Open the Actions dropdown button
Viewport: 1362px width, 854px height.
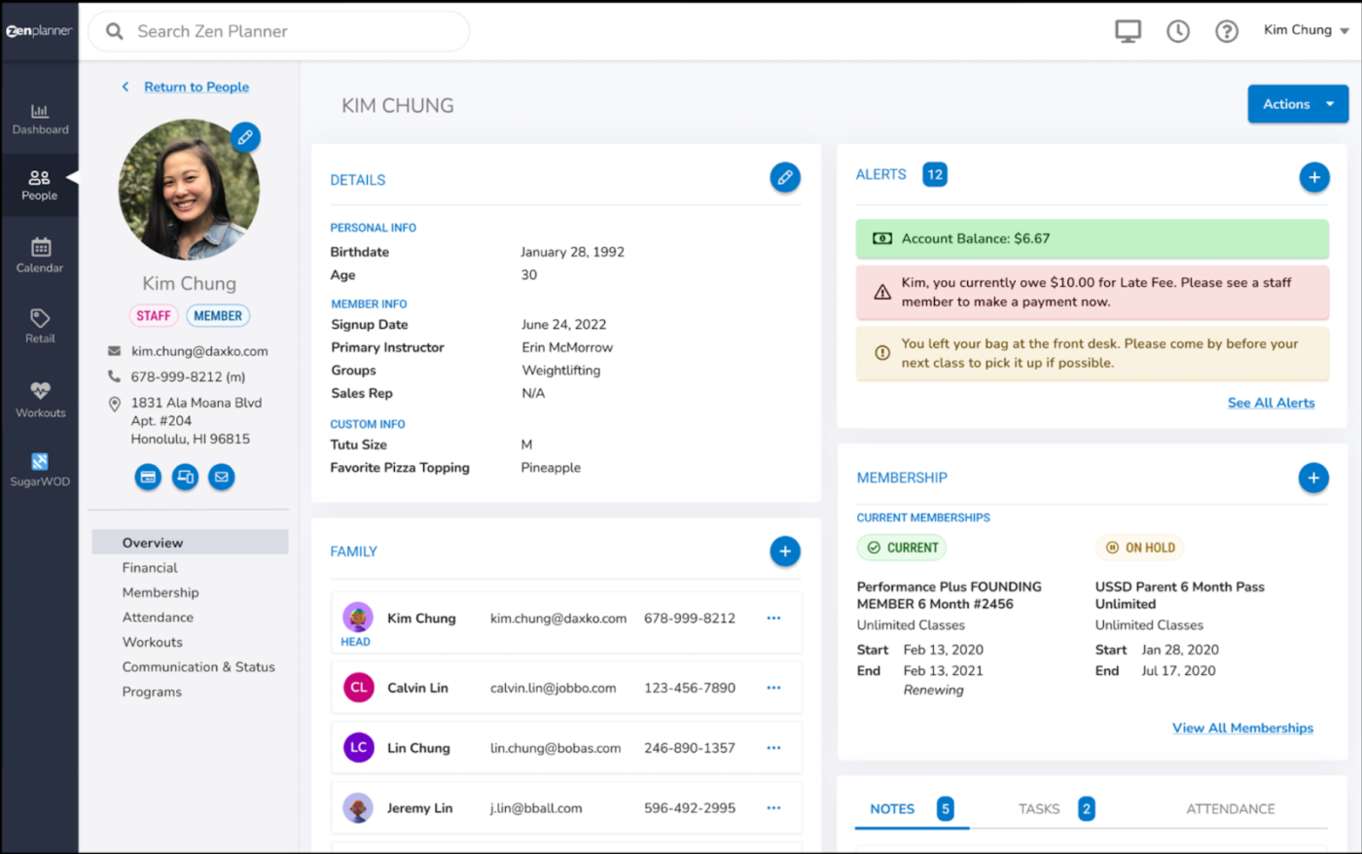[x=1297, y=104]
